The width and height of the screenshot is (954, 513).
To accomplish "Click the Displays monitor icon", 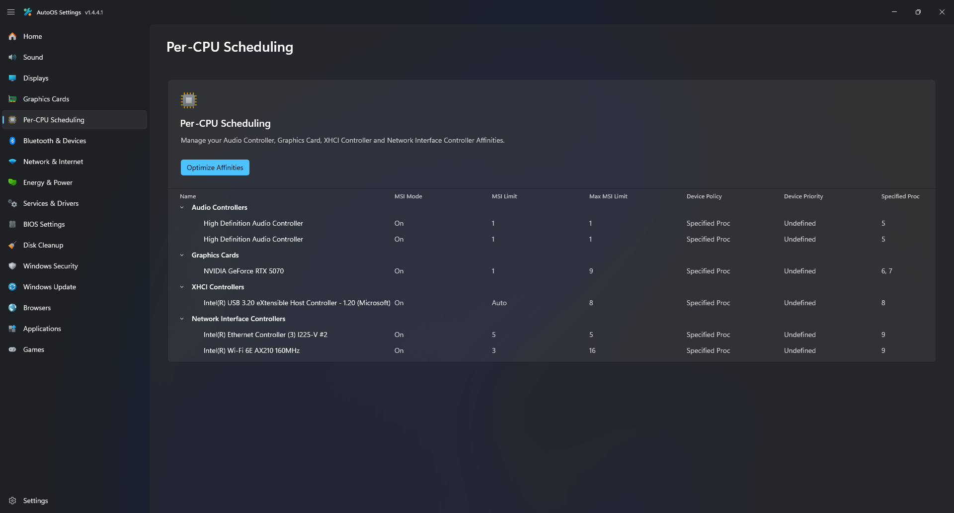I will point(12,78).
